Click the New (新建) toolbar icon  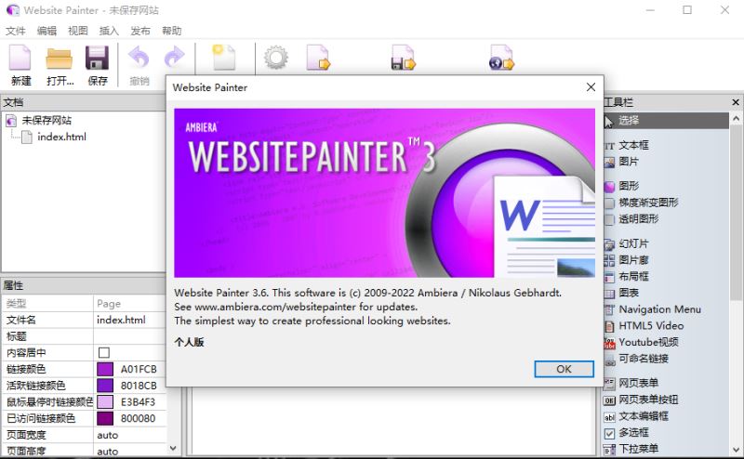point(20,59)
